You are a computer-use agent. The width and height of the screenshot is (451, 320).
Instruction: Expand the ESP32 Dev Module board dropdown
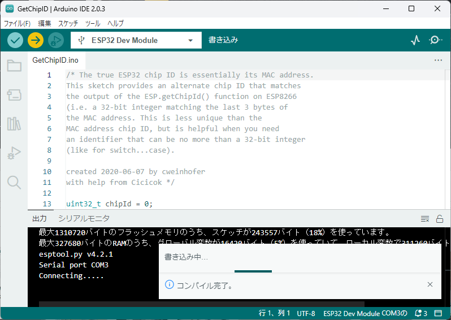pyautogui.click(x=136, y=40)
